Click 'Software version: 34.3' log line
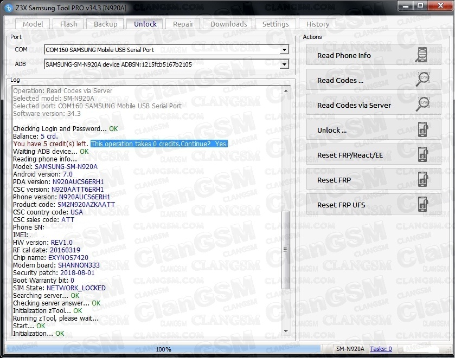 (x=47, y=113)
